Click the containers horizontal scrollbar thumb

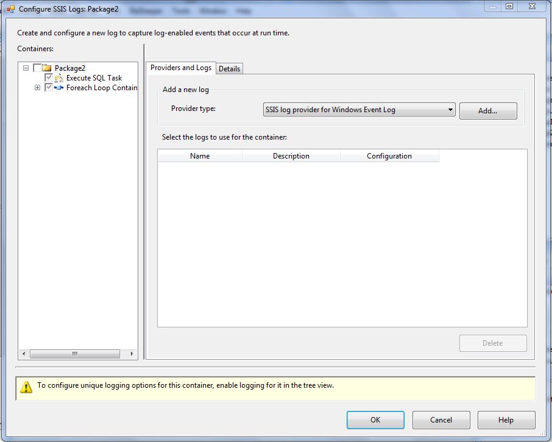[74, 354]
